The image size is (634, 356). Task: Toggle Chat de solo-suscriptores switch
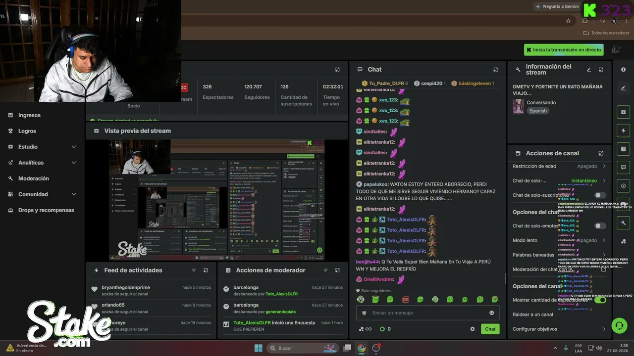click(600, 195)
